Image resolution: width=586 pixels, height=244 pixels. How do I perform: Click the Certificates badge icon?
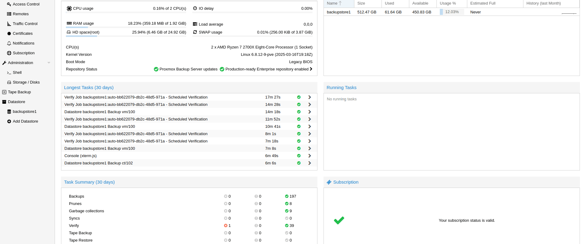[x=9, y=34]
